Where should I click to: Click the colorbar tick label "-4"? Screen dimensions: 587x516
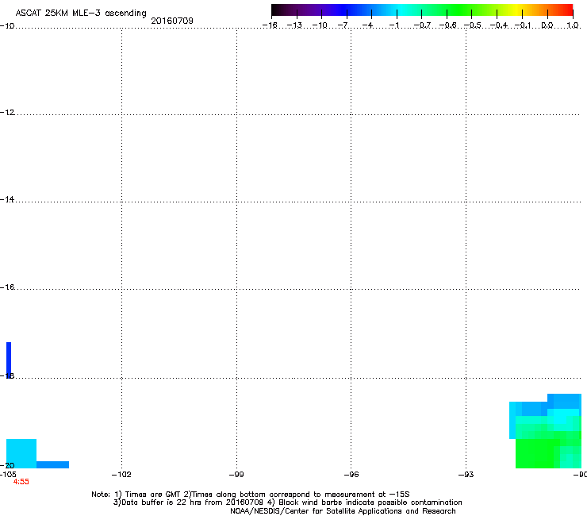click(x=367, y=25)
